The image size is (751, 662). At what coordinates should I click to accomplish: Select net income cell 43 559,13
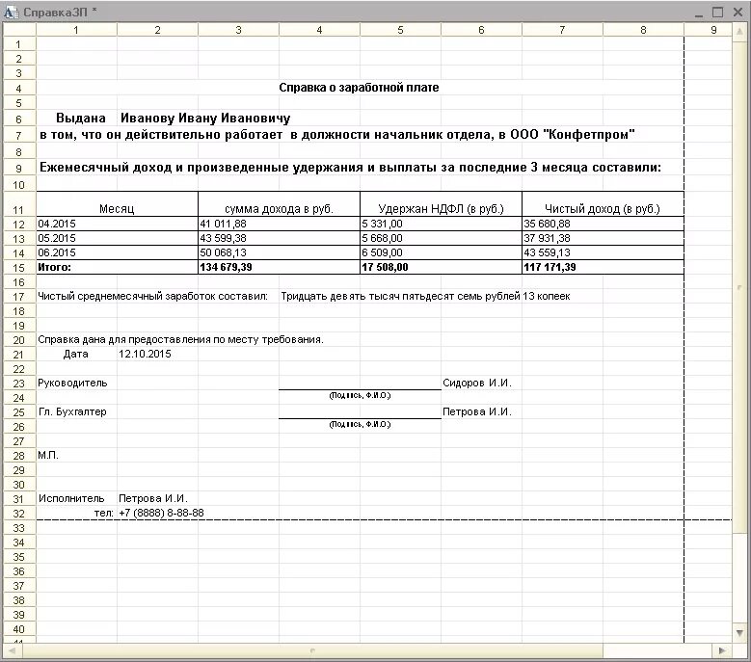pyautogui.click(x=603, y=252)
